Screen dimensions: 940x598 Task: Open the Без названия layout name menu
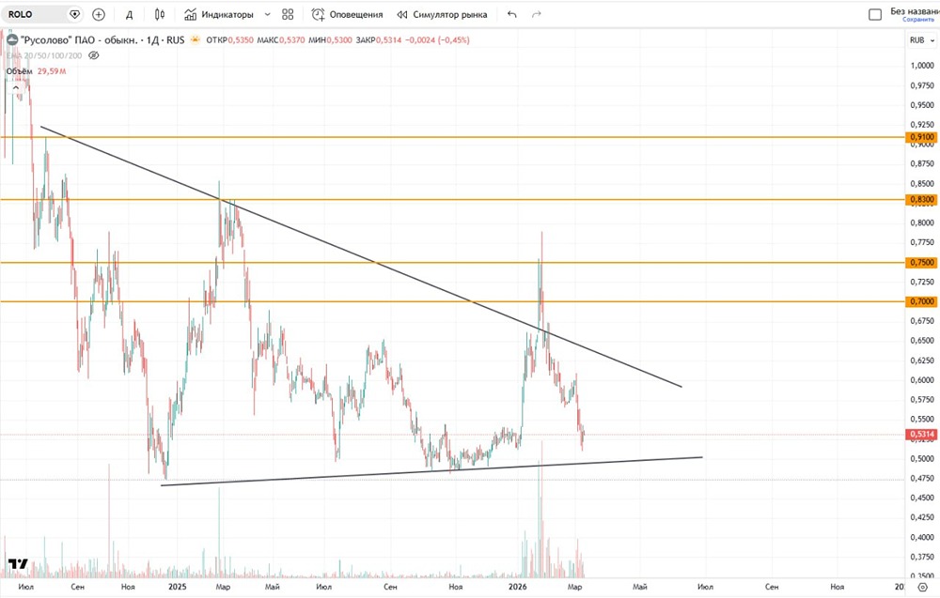pos(915,10)
